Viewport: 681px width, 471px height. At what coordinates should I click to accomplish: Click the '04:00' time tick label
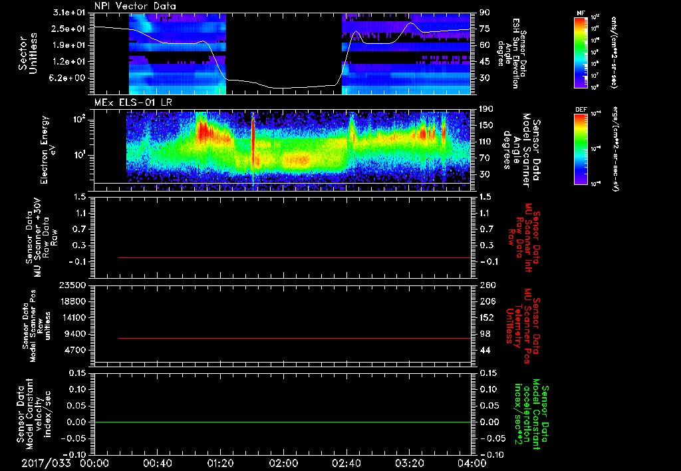(x=472, y=463)
